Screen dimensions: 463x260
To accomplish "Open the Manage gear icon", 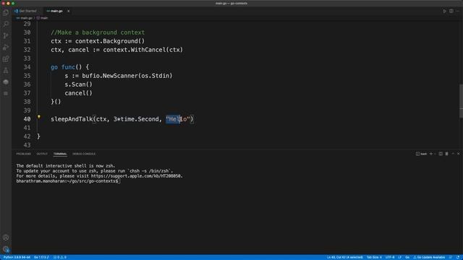I will (6, 249).
